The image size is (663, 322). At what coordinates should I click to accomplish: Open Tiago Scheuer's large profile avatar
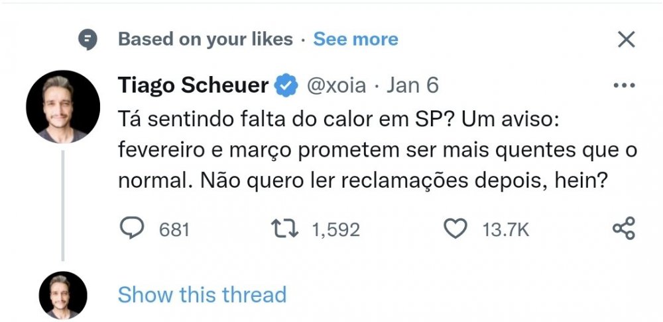coord(63,106)
